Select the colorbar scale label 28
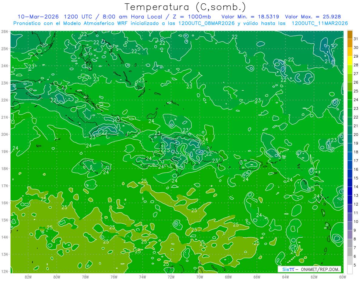The width and height of the screenshot is (364, 281). [x=356, y=65]
